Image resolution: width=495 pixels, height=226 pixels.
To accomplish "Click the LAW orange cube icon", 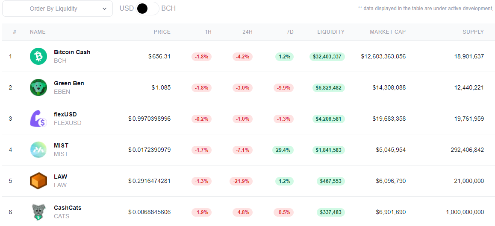I will pyautogui.click(x=38, y=181).
